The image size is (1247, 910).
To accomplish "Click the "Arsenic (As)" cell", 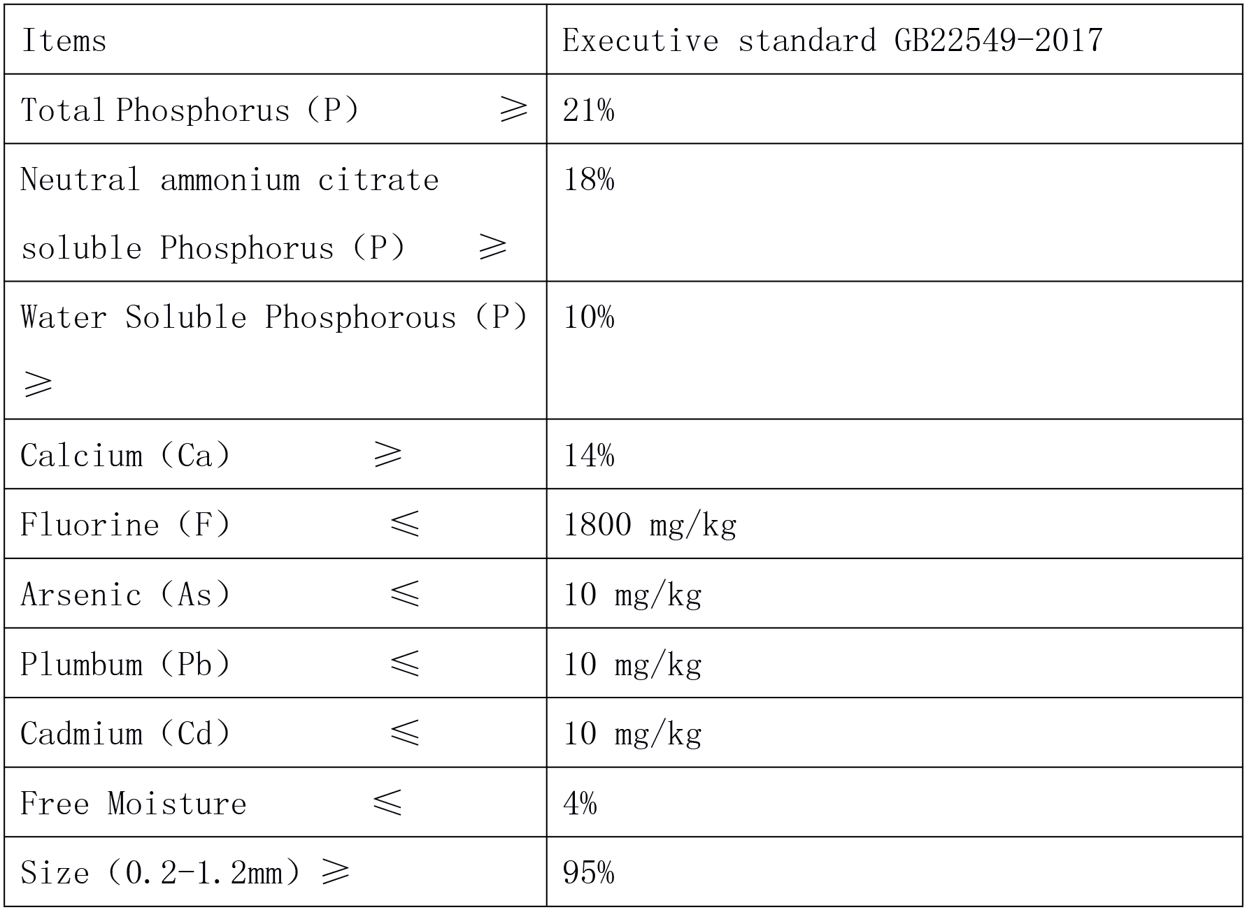I will (126, 595).
